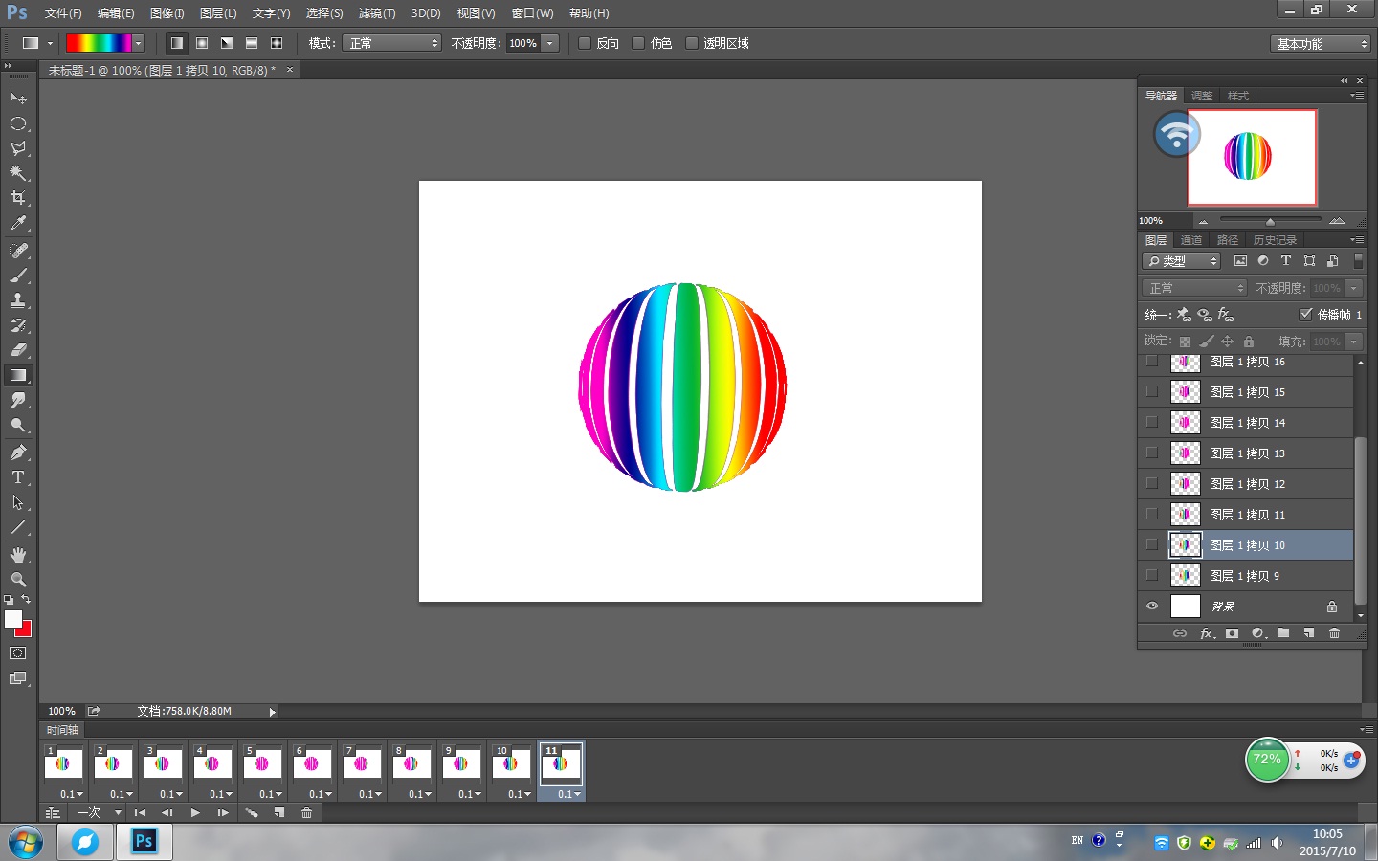Select the Crop tool
Viewport: 1378px width, 861px height.
(18, 198)
